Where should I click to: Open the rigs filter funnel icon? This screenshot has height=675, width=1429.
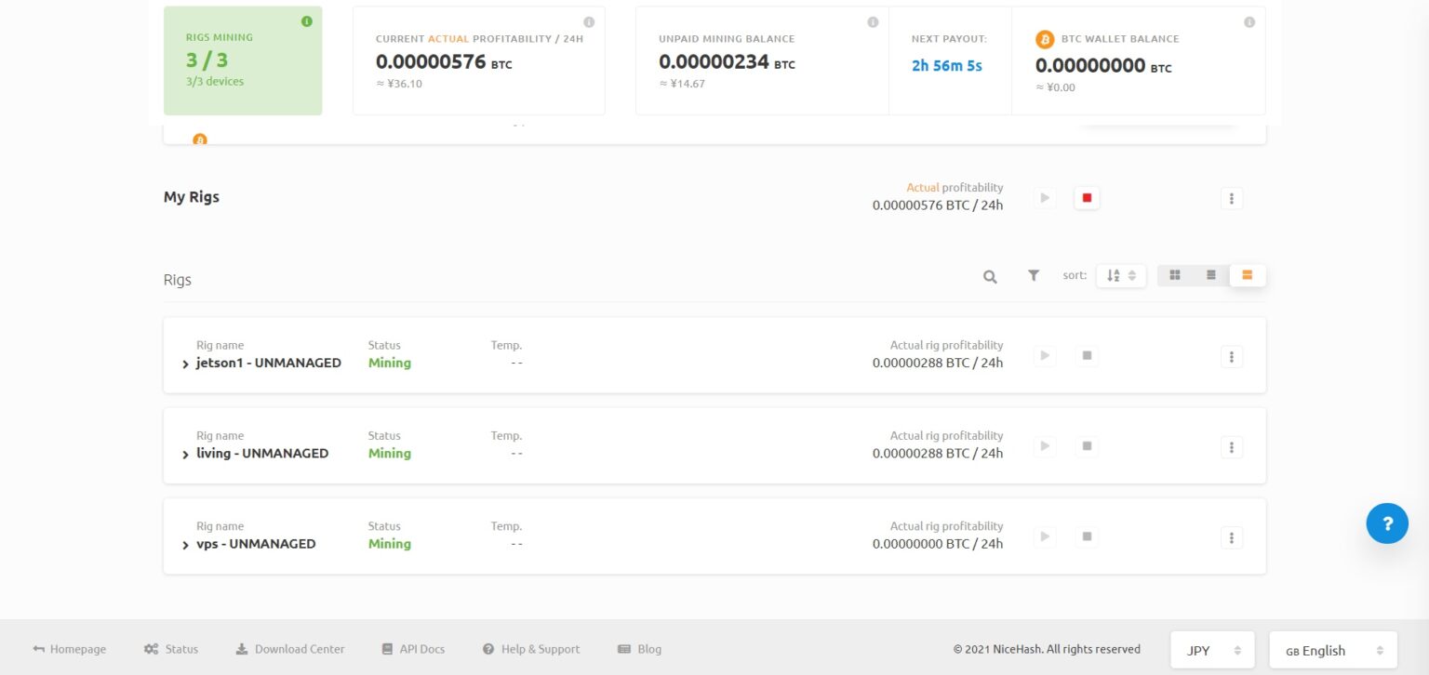point(1034,275)
